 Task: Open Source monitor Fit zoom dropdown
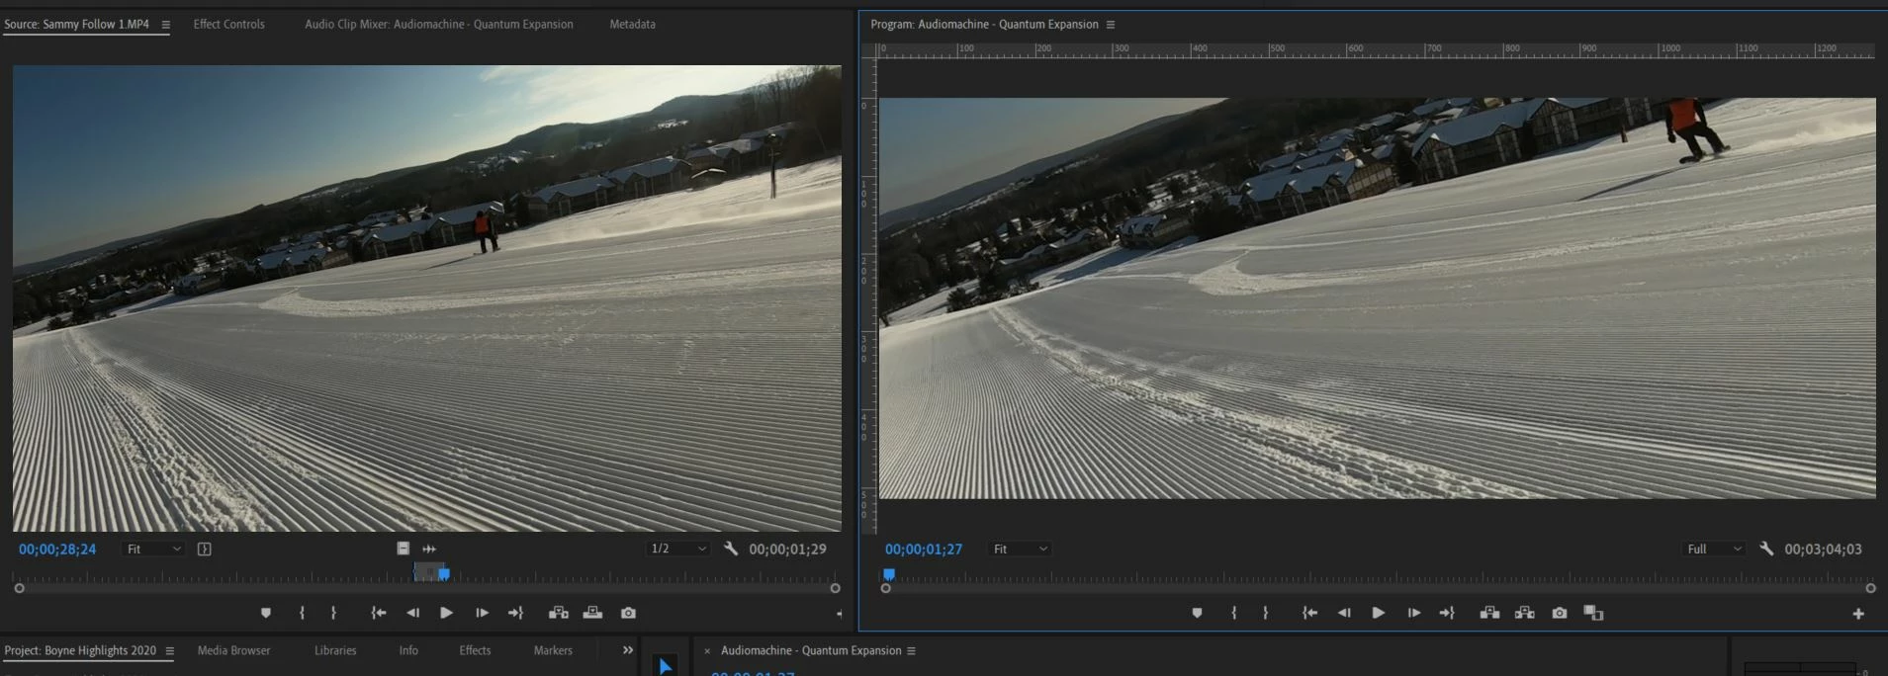point(153,549)
